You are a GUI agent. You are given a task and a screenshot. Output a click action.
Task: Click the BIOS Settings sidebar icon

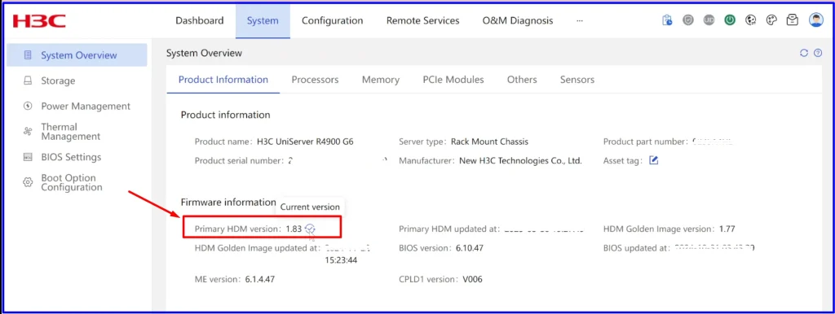[x=29, y=157]
